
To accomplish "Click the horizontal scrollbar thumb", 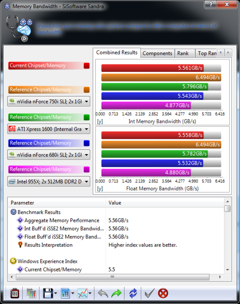I will pyautogui.click(x=112, y=277).
